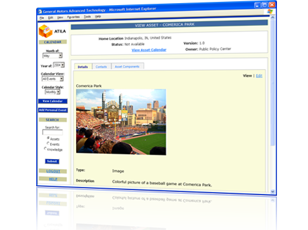Close the Internet Explorer window
The width and height of the screenshot is (308, 230).
(x=272, y=4)
